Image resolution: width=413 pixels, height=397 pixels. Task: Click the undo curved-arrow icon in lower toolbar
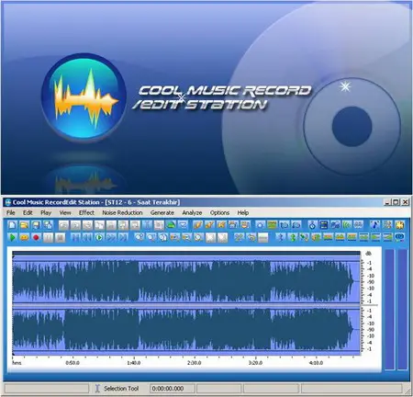click(x=251, y=237)
